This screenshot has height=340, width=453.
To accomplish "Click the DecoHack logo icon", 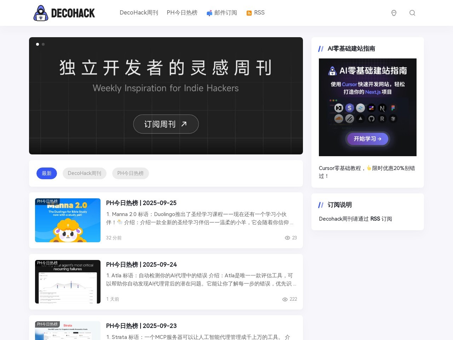I will pos(41,13).
